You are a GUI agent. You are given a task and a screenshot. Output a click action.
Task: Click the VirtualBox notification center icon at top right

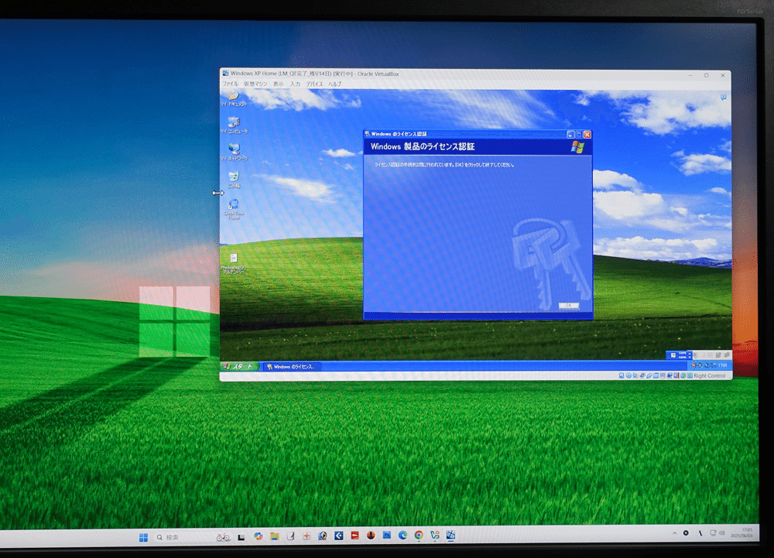[723, 98]
